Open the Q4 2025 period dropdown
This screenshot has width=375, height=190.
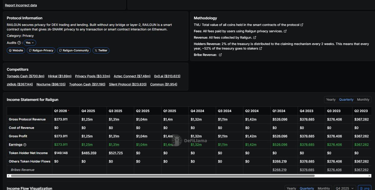click(345, 188)
